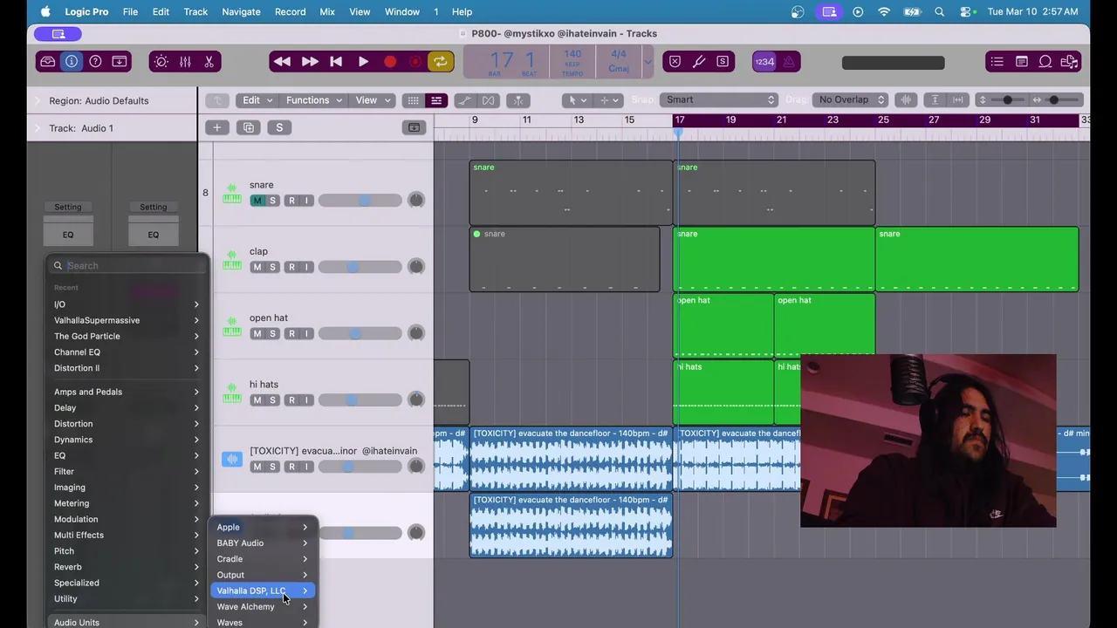Solo the clap track

click(272, 267)
